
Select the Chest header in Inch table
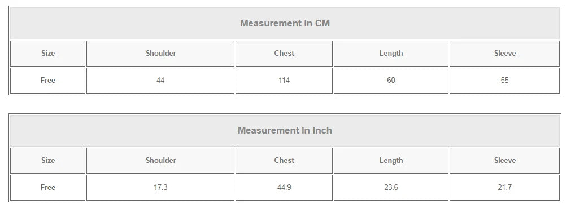click(x=284, y=160)
